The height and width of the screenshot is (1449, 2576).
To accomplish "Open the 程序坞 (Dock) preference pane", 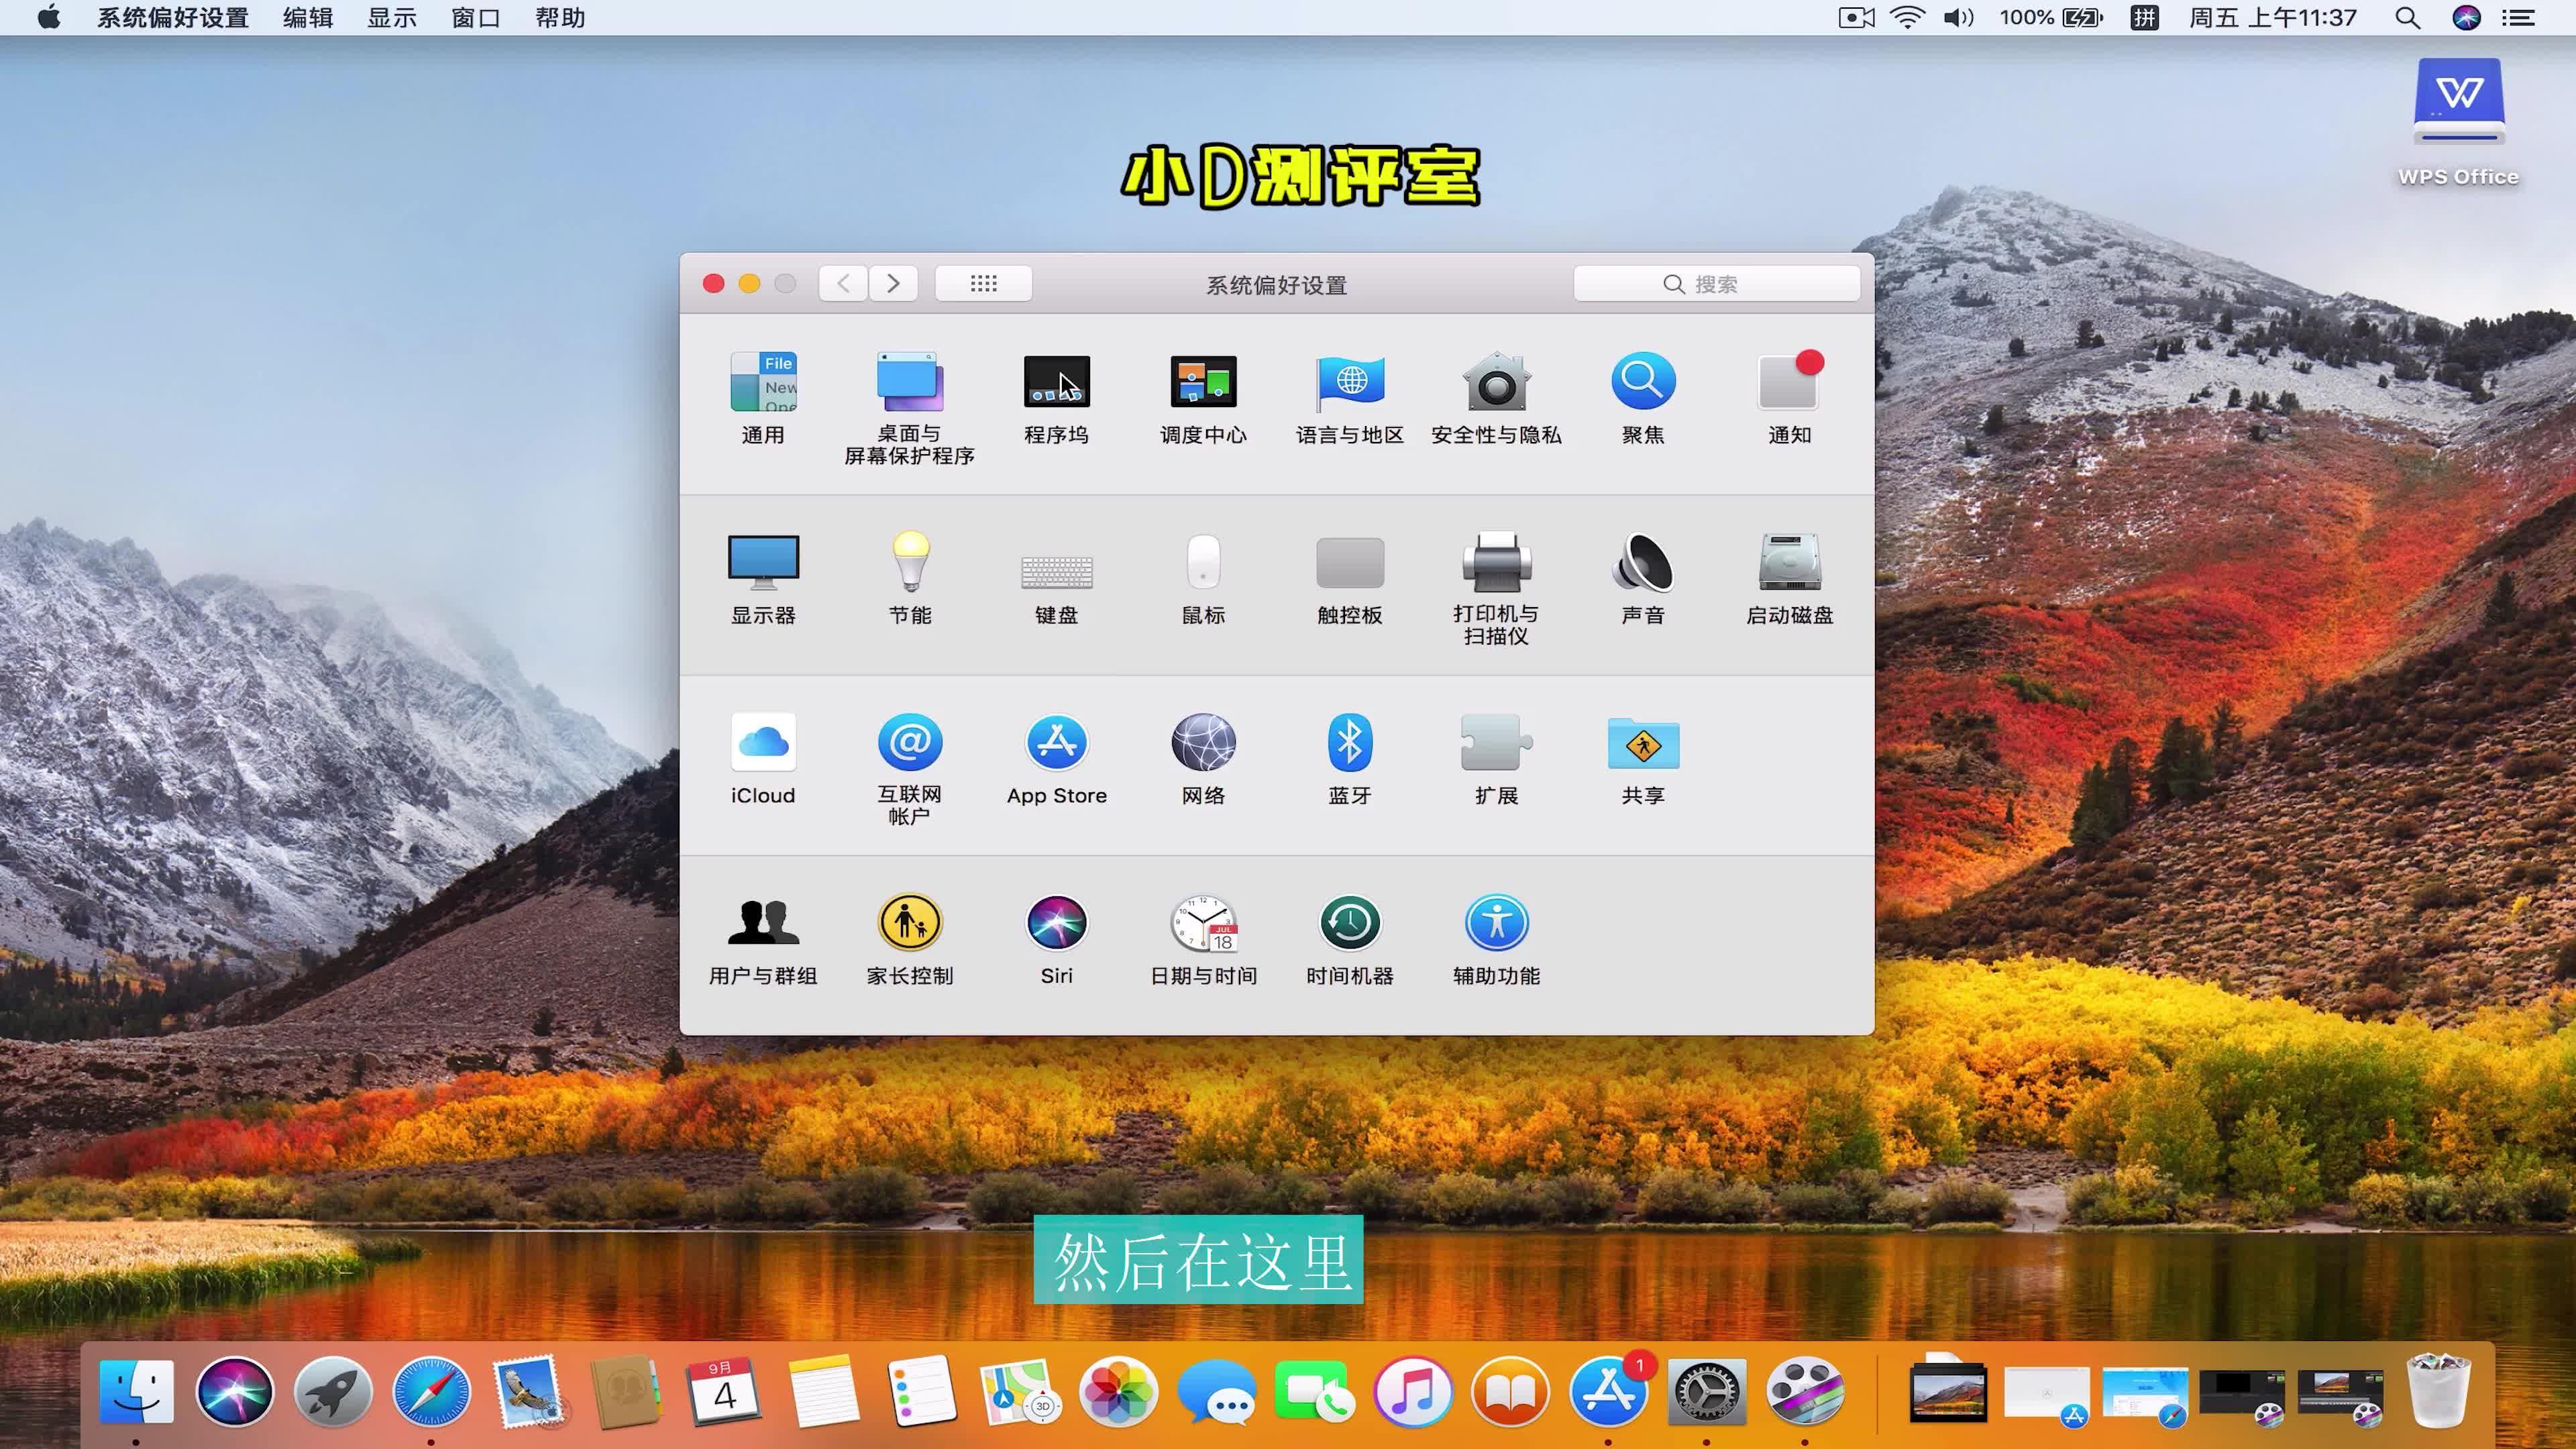I will tap(1056, 383).
